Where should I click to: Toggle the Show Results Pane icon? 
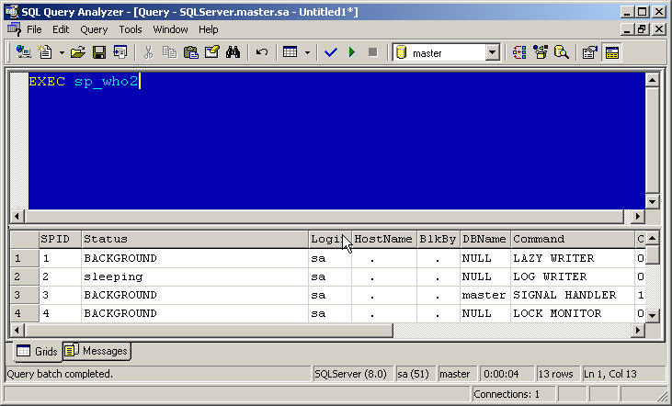[611, 52]
